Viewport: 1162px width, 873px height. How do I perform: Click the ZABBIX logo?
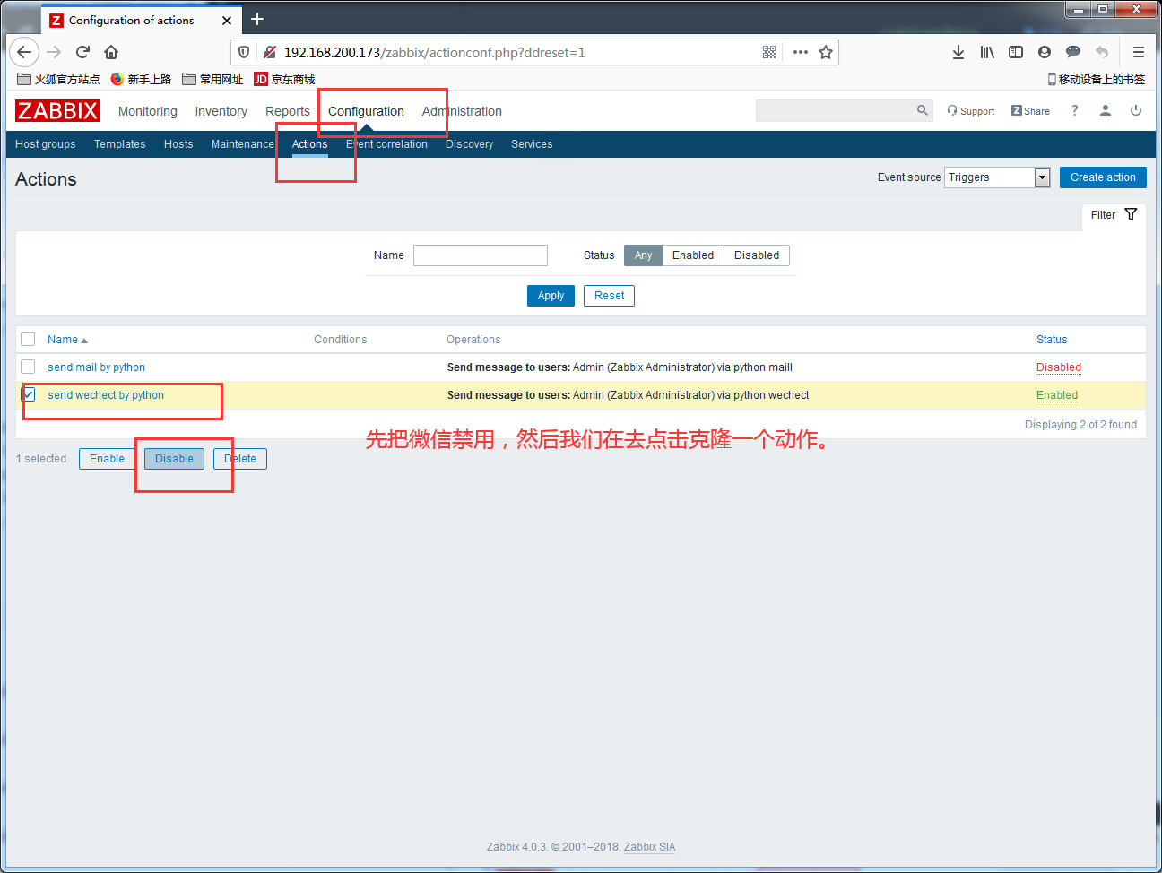coord(57,110)
